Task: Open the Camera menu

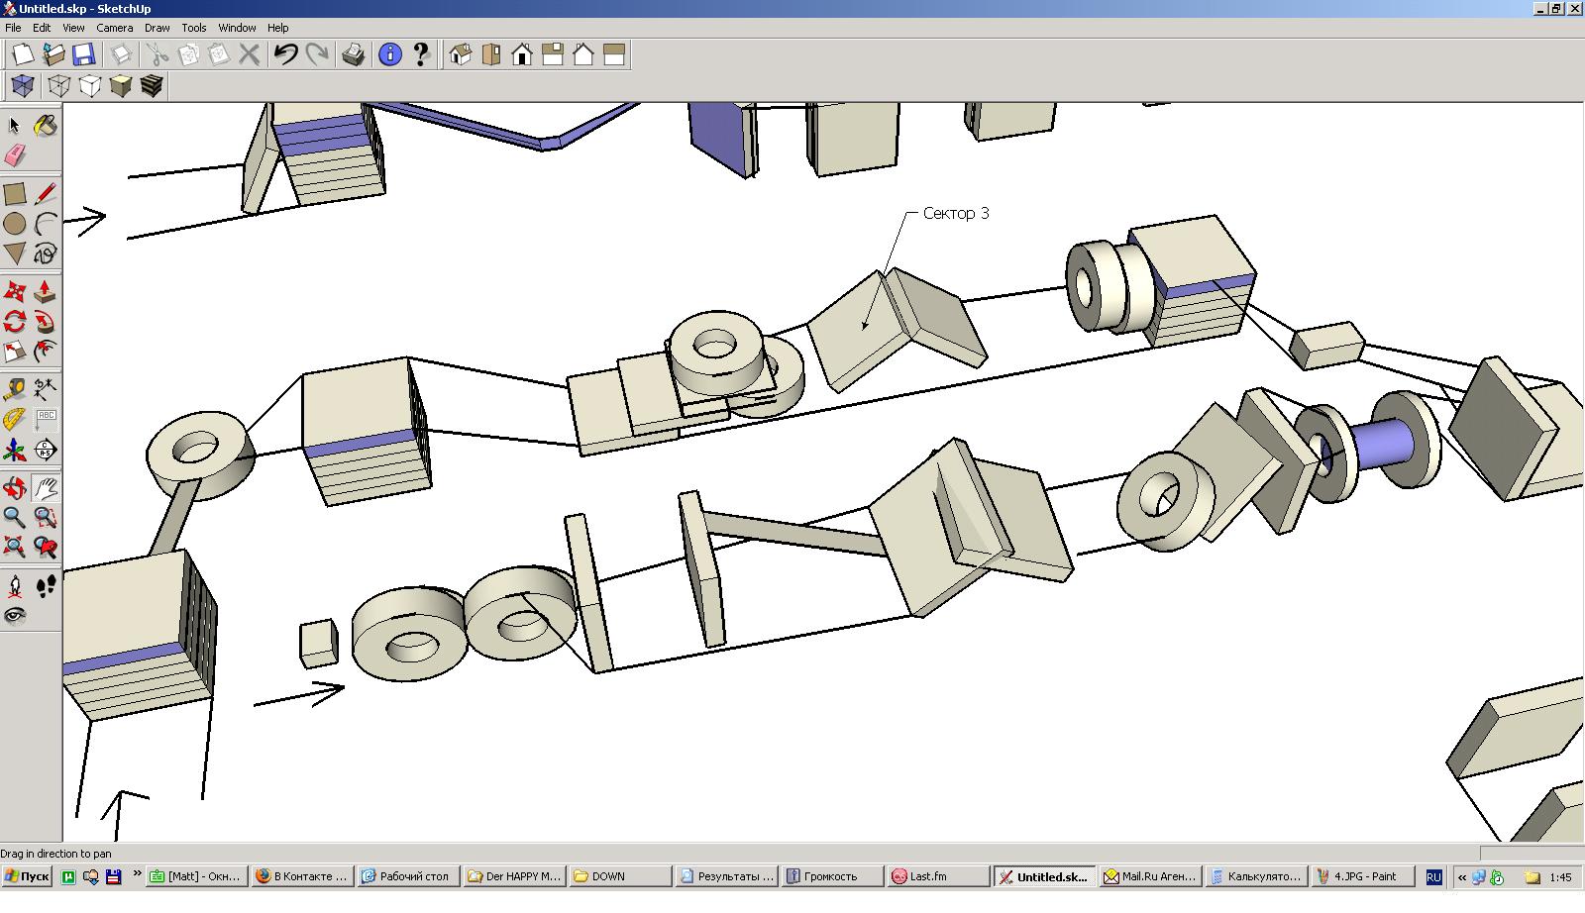Action: click(114, 28)
